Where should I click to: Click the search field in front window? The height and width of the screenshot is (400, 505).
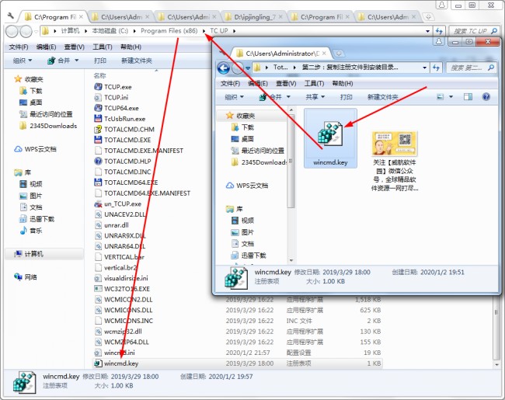click(470, 68)
